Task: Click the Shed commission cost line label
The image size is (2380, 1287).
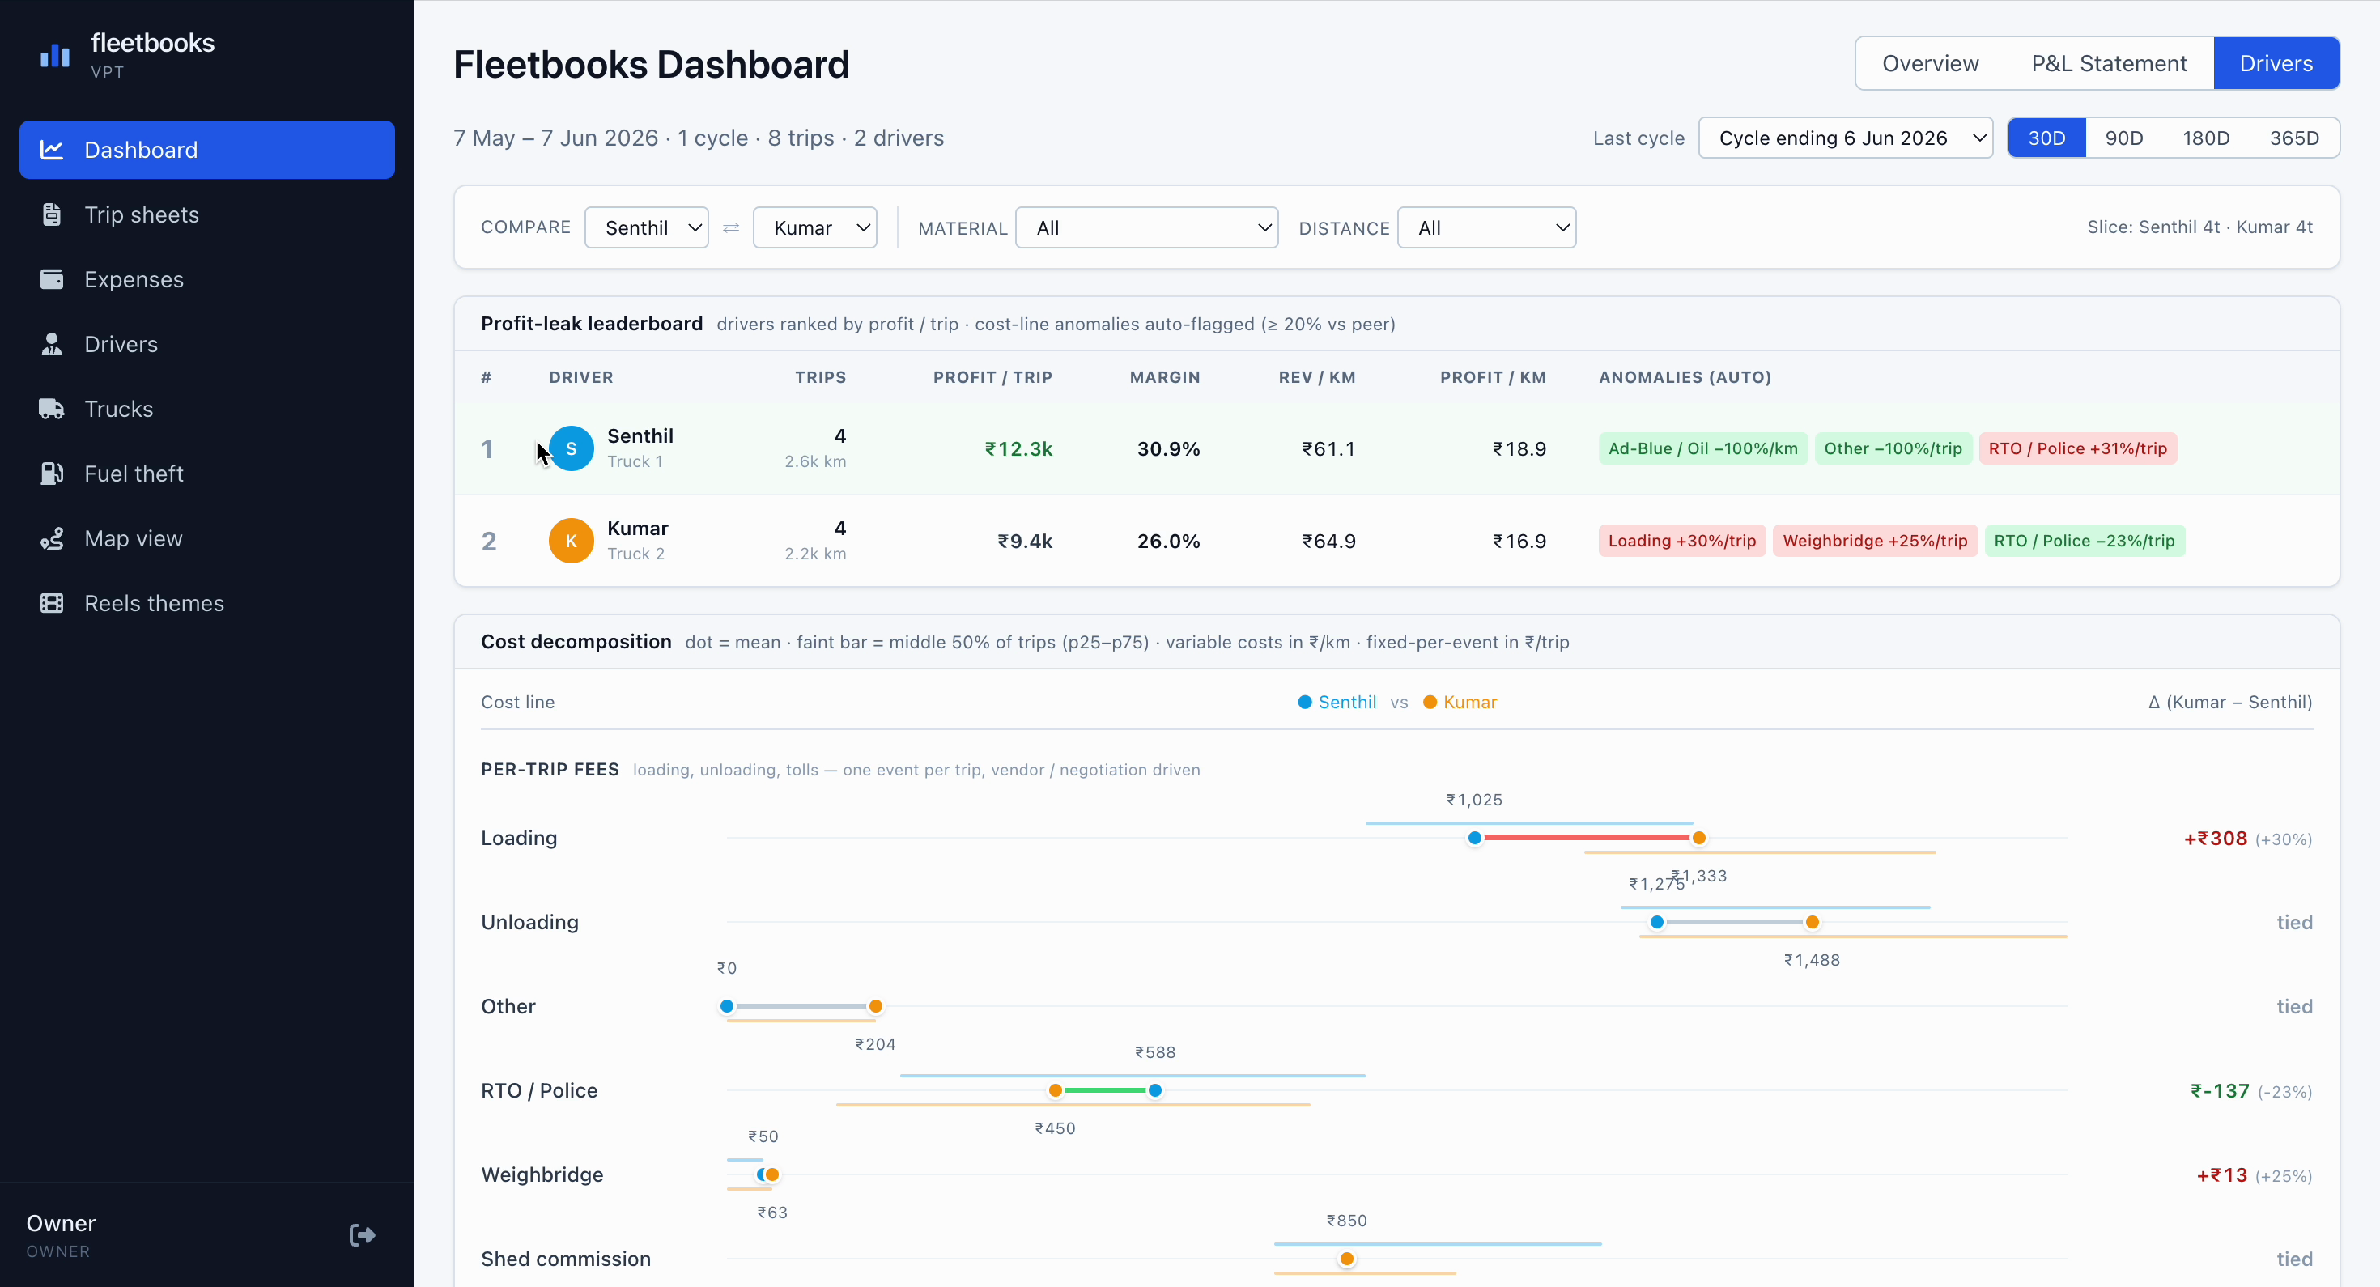Action: pyautogui.click(x=565, y=1259)
